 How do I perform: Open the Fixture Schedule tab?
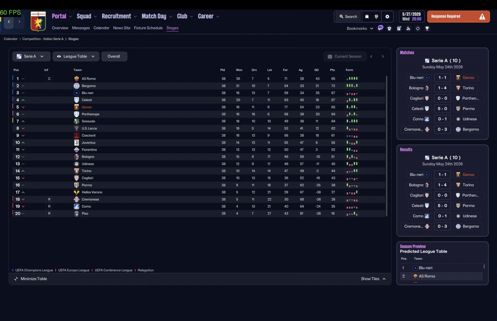click(148, 28)
